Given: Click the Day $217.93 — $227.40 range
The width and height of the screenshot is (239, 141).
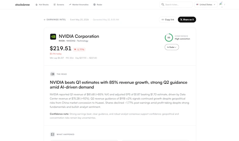Looking at the screenshot, I should click(x=86, y=58).
